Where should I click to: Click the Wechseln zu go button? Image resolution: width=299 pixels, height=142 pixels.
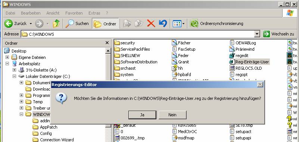pyautogui.click(x=278, y=34)
